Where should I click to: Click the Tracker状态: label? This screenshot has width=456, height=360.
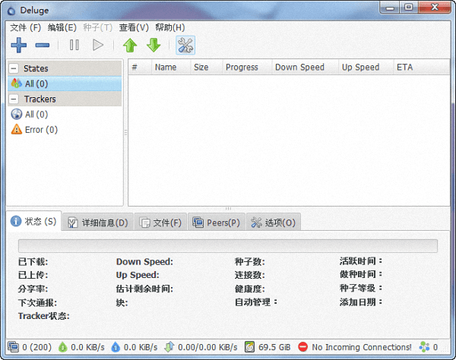(44, 316)
